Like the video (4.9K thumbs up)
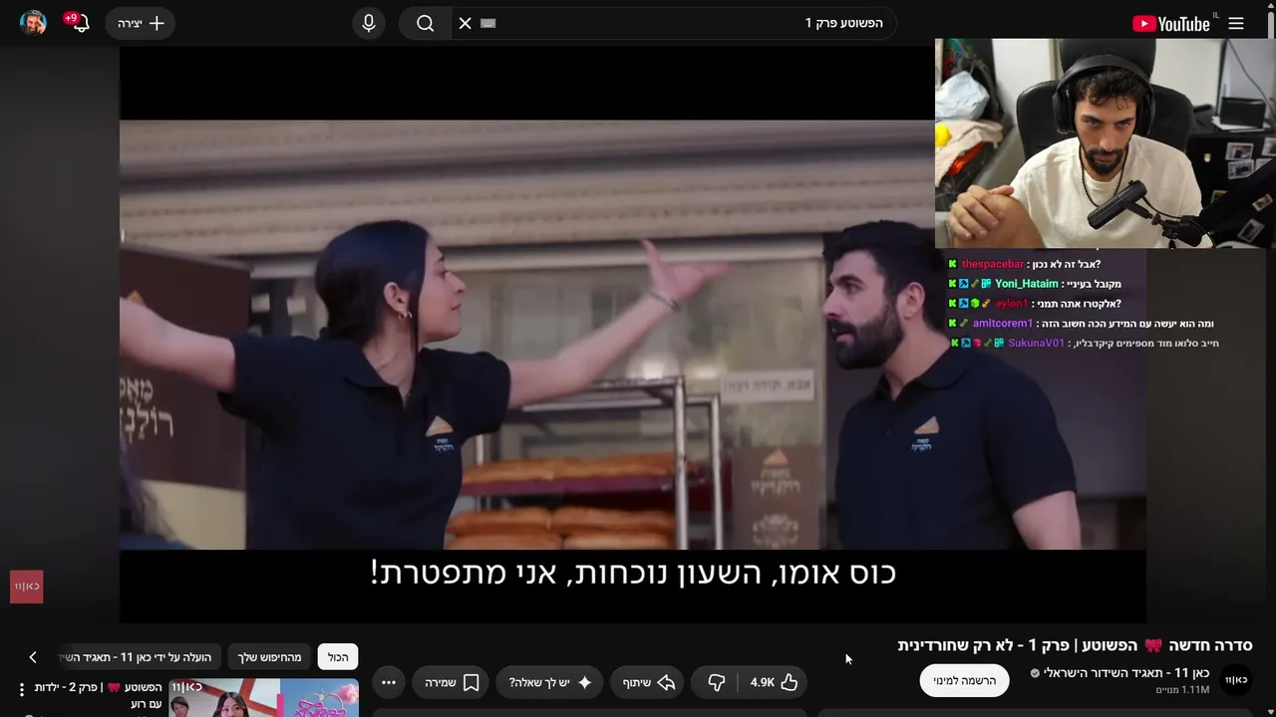This screenshot has width=1276, height=717. [x=775, y=682]
